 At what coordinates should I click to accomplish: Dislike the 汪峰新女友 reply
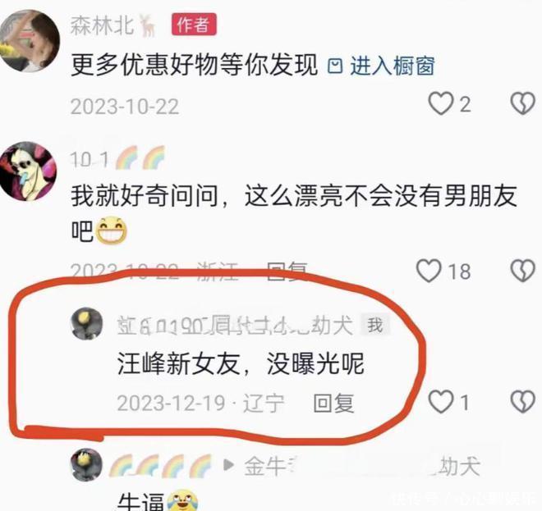pos(522,402)
